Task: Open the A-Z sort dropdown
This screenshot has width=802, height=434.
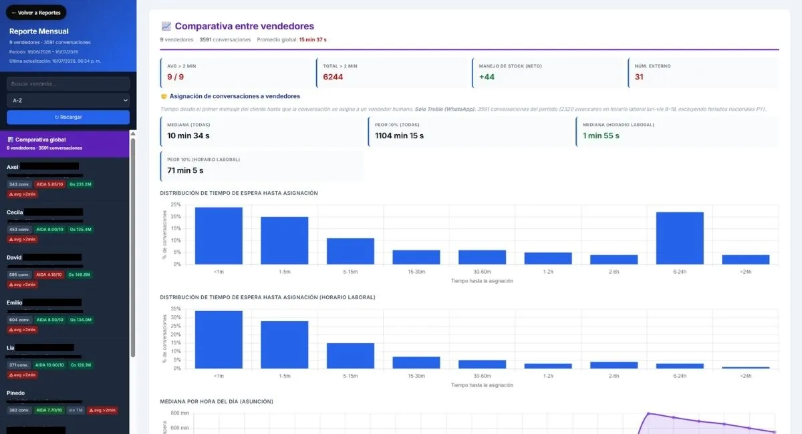Action: point(68,100)
